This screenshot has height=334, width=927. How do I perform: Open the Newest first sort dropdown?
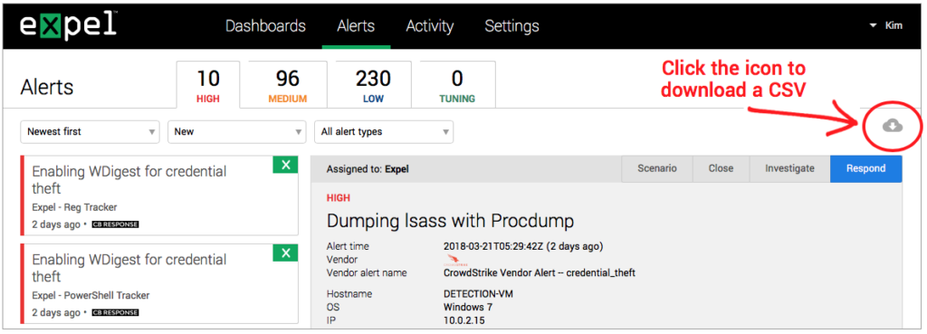pos(90,132)
